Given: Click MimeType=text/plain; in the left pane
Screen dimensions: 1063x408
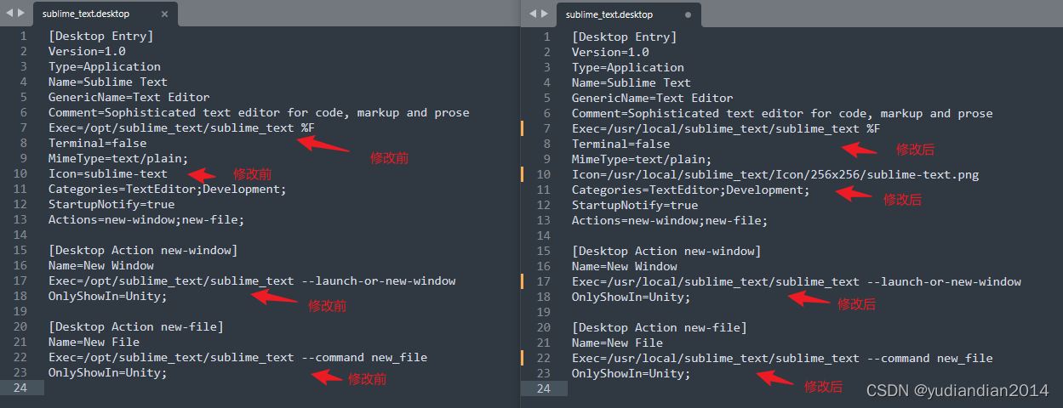Looking at the screenshot, I should (118, 158).
